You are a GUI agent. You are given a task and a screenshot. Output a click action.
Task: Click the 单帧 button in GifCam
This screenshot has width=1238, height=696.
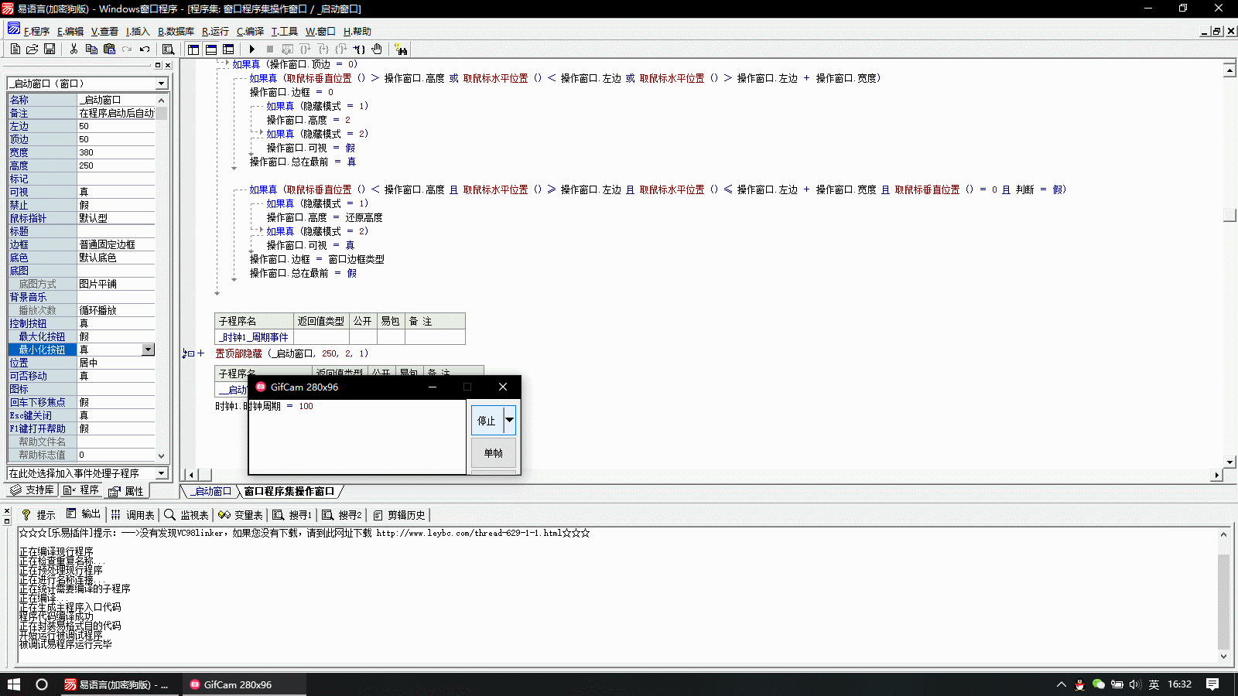point(493,453)
